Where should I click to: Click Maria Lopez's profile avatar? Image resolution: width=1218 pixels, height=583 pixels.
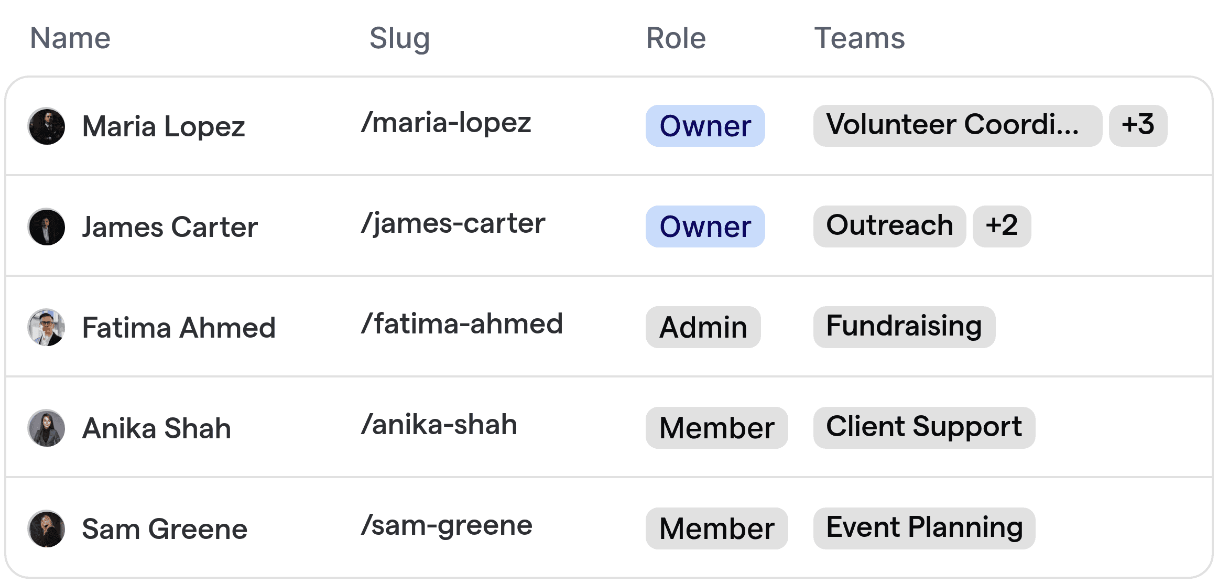(46, 126)
